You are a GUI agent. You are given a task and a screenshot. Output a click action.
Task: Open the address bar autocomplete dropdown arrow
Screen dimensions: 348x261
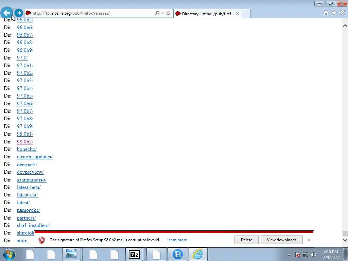[x=162, y=13]
